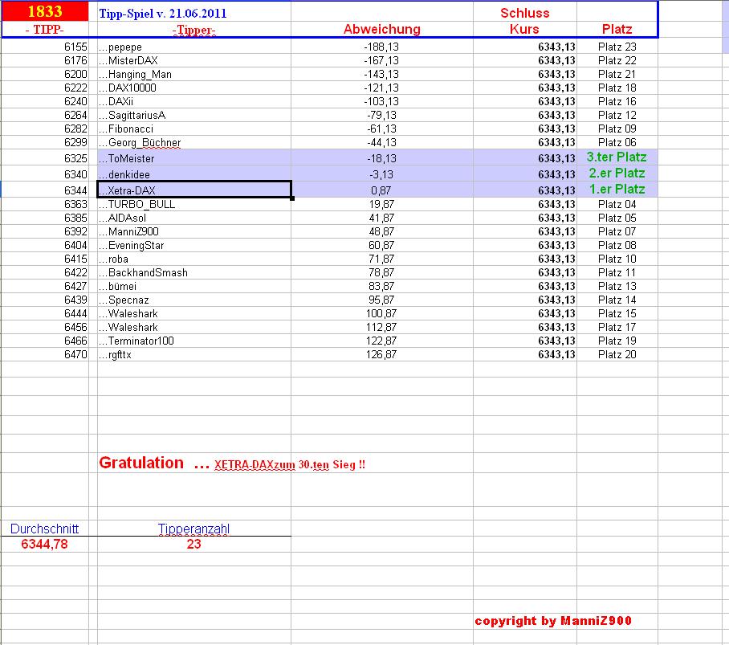The width and height of the screenshot is (729, 645).
Task: Select the '...DAX10000' tipper cell
Action: coord(193,88)
